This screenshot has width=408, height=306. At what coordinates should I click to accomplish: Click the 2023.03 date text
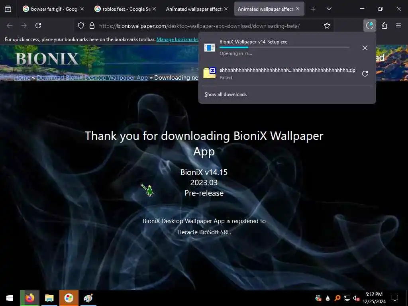click(x=204, y=182)
